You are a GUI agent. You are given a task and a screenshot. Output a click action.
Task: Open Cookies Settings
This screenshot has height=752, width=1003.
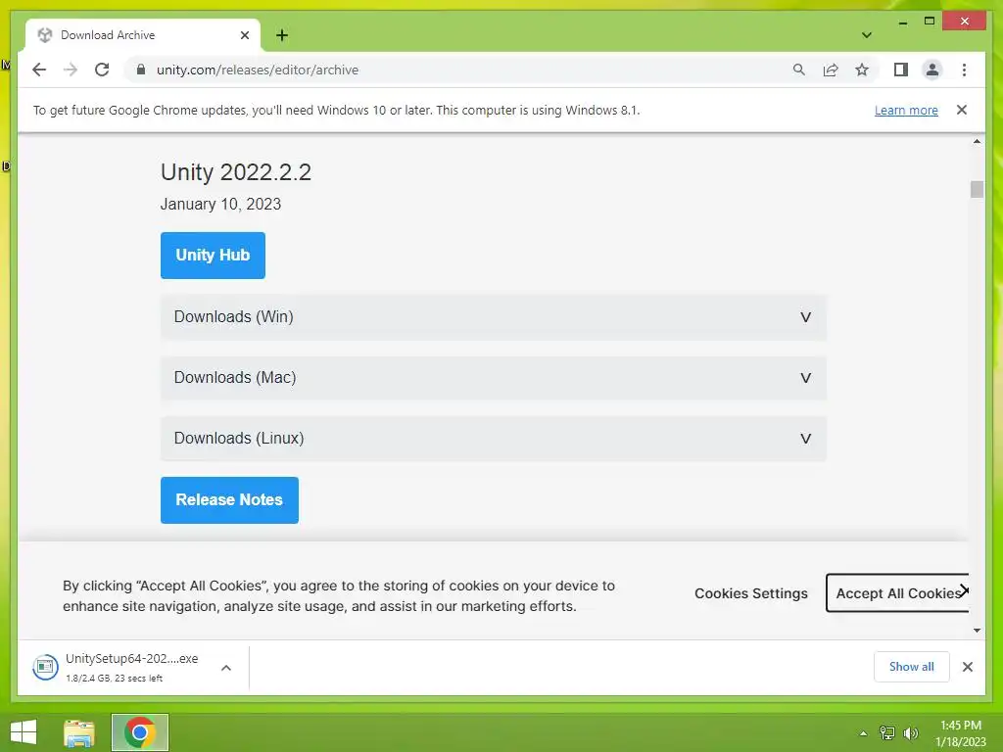tap(751, 593)
